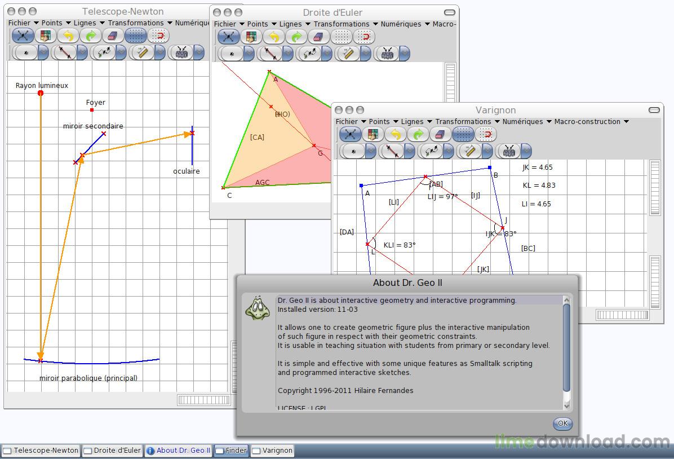Click the vertical scrollbar in Droite d'Euler window
The height and width of the screenshot is (459, 674).
point(450,82)
